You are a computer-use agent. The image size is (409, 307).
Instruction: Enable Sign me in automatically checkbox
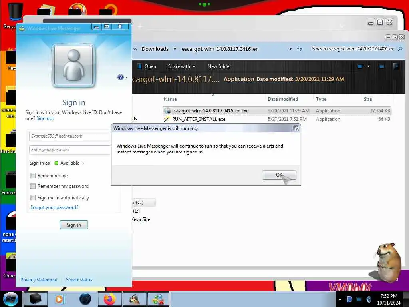tap(33, 197)
